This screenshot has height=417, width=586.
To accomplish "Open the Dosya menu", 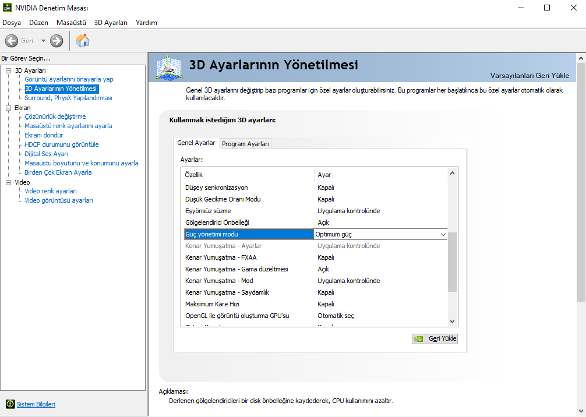I will (12, 22).
